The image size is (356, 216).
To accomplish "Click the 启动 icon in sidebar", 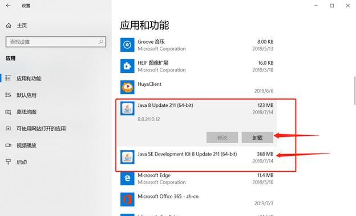I will tap(8, 162).
